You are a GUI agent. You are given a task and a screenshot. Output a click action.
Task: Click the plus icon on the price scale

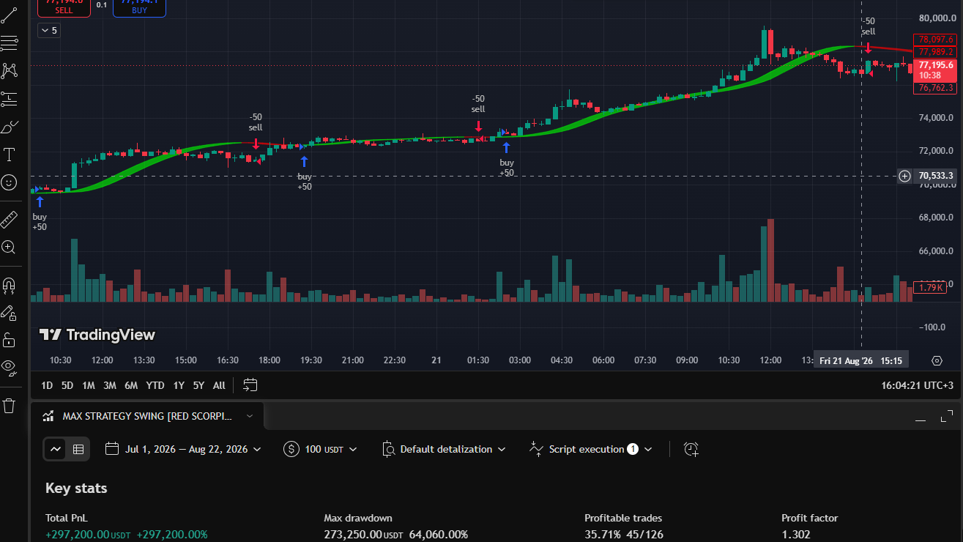[904, 176]
